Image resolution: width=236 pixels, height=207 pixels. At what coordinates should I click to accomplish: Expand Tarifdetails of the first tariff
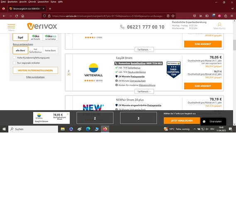(144, 49)
